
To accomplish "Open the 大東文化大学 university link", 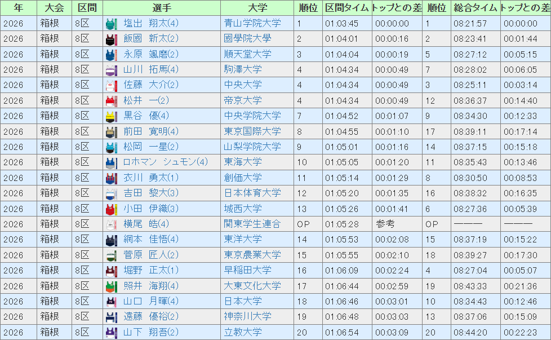I will 252,286.
